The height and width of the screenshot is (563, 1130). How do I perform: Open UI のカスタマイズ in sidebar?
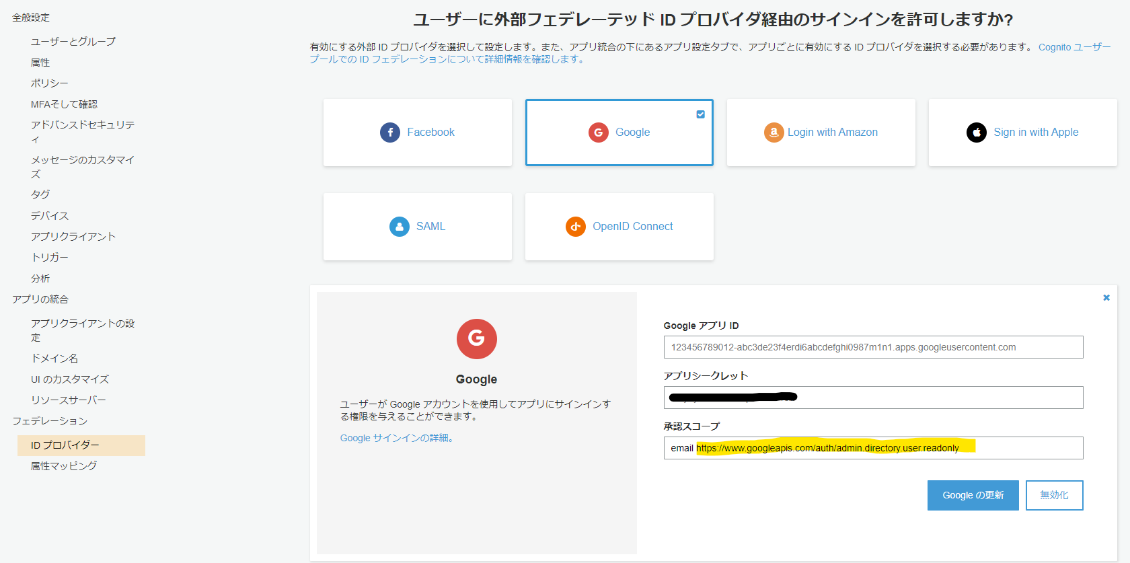70,379
